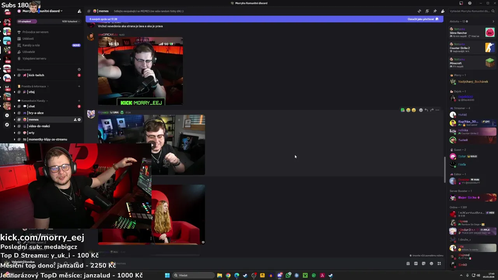Screen dimensions: 498x280
Task: Click reply arrow on Krysacz message
Action: coord(426,110)
